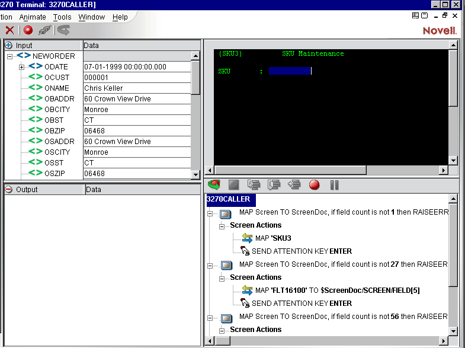465x348 pixels.
Task: Open the Animate menu
Action: tap(33, 17)
